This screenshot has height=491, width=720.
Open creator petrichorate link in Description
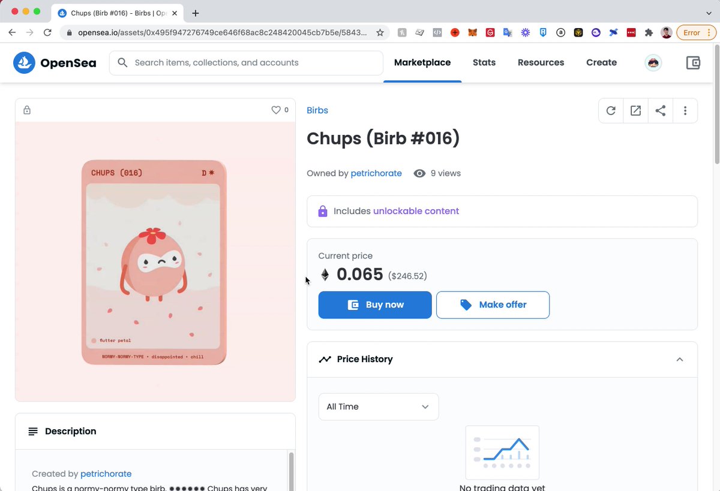[x=106, y=474]
